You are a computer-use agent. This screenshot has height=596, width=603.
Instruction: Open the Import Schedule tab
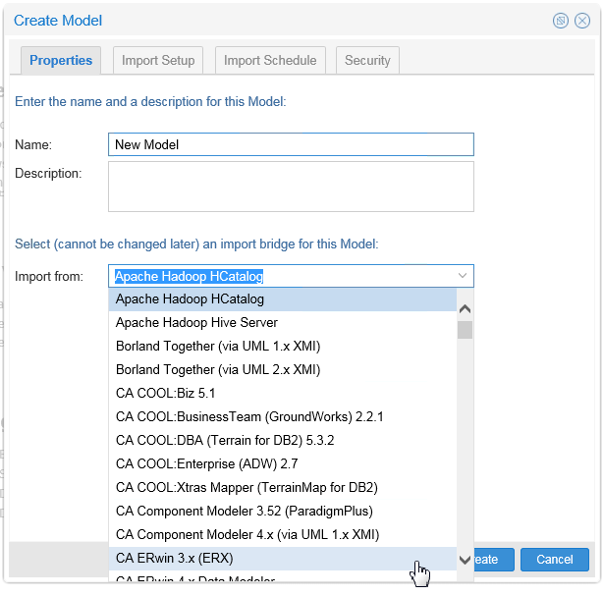[x=270, y=60]
